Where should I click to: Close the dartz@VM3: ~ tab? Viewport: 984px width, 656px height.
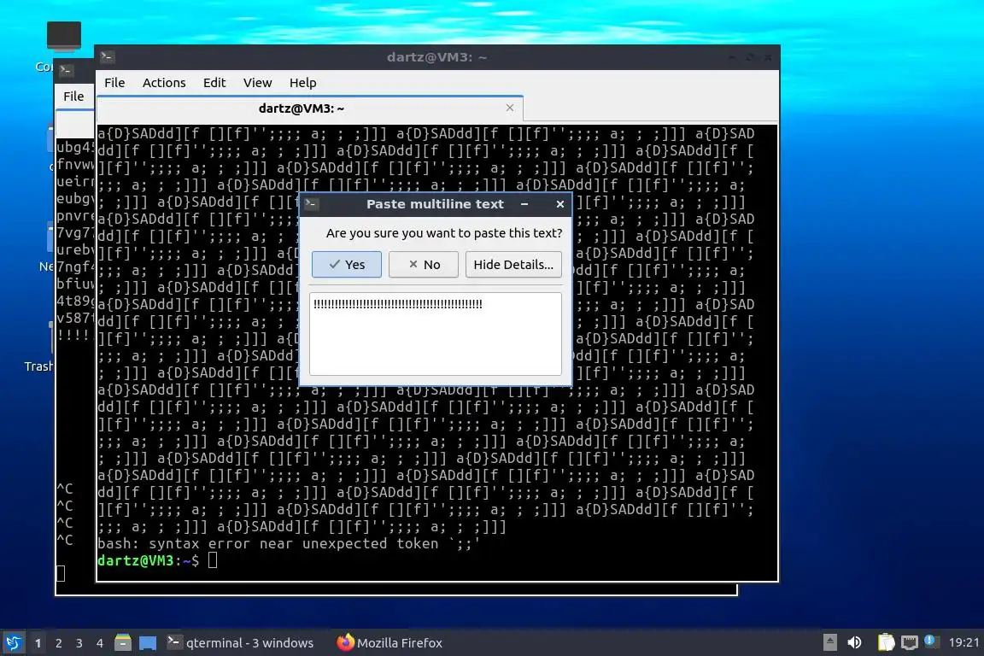pos(510,108)
